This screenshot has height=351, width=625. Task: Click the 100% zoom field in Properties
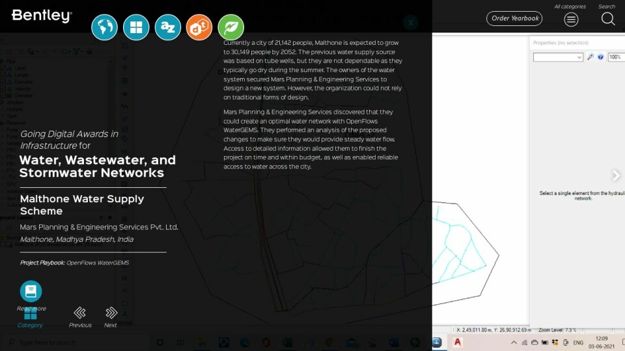point(615,57)
